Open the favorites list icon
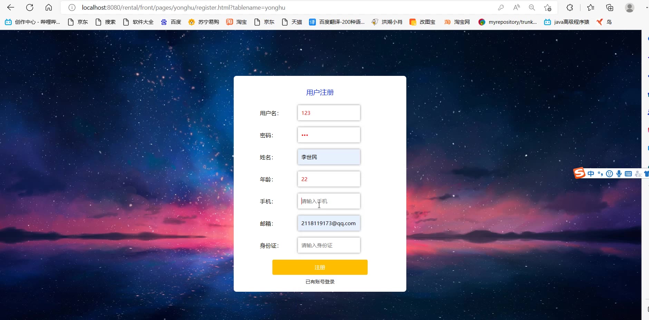This screenshot has width=649, height=320. pyautogui.click(x=591, y=8)
